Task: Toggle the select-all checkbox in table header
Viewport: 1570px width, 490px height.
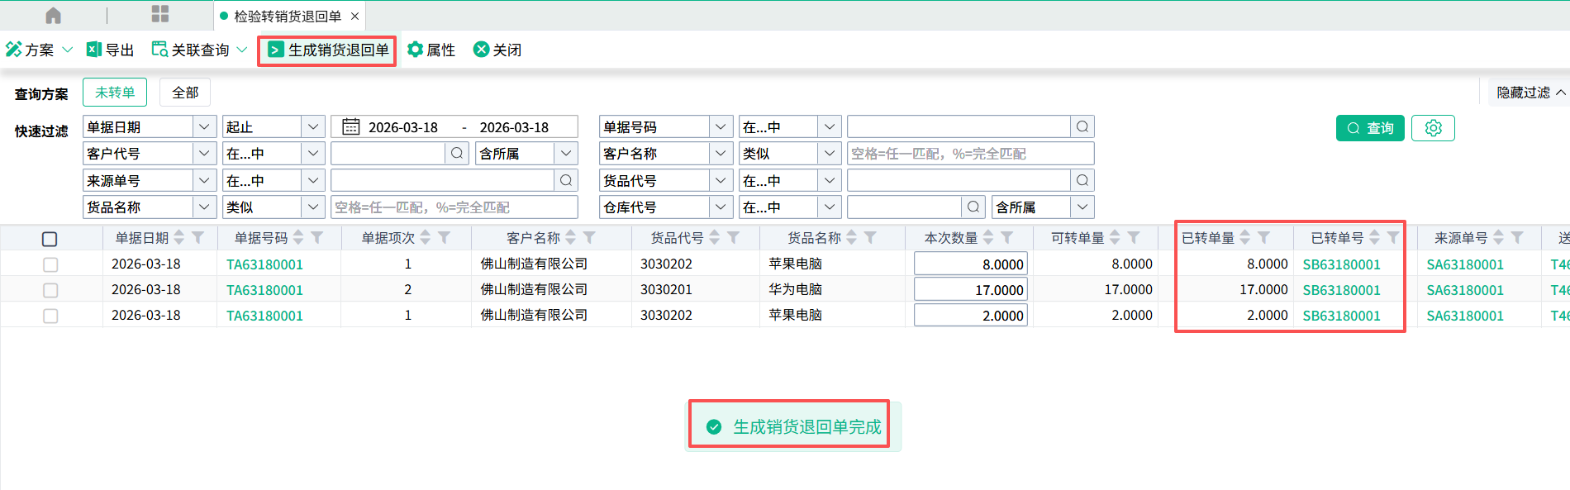Action: (50, 239)
